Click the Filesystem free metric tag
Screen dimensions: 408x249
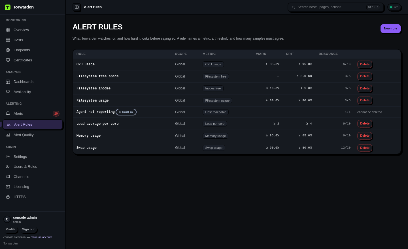pyautogui.click(x=216, y=77)
